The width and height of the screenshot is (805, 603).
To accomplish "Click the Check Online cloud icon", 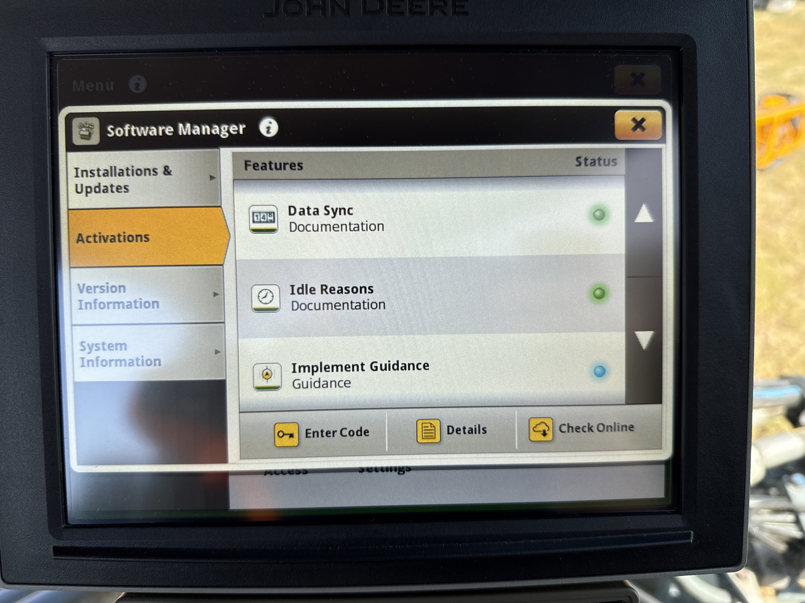I will (x=541, y=429).
